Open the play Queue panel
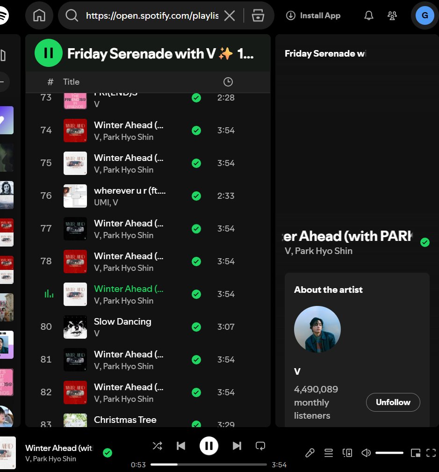The image size is (439, 472). point(328,452)
